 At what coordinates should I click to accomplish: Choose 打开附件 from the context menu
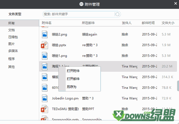tap(73, 71)
